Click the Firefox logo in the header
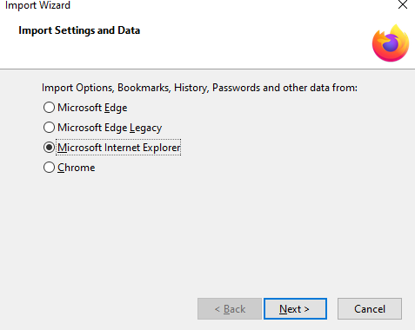Image resolution: width=415 pixels, height=330 pixels. (x=391, y=43)
